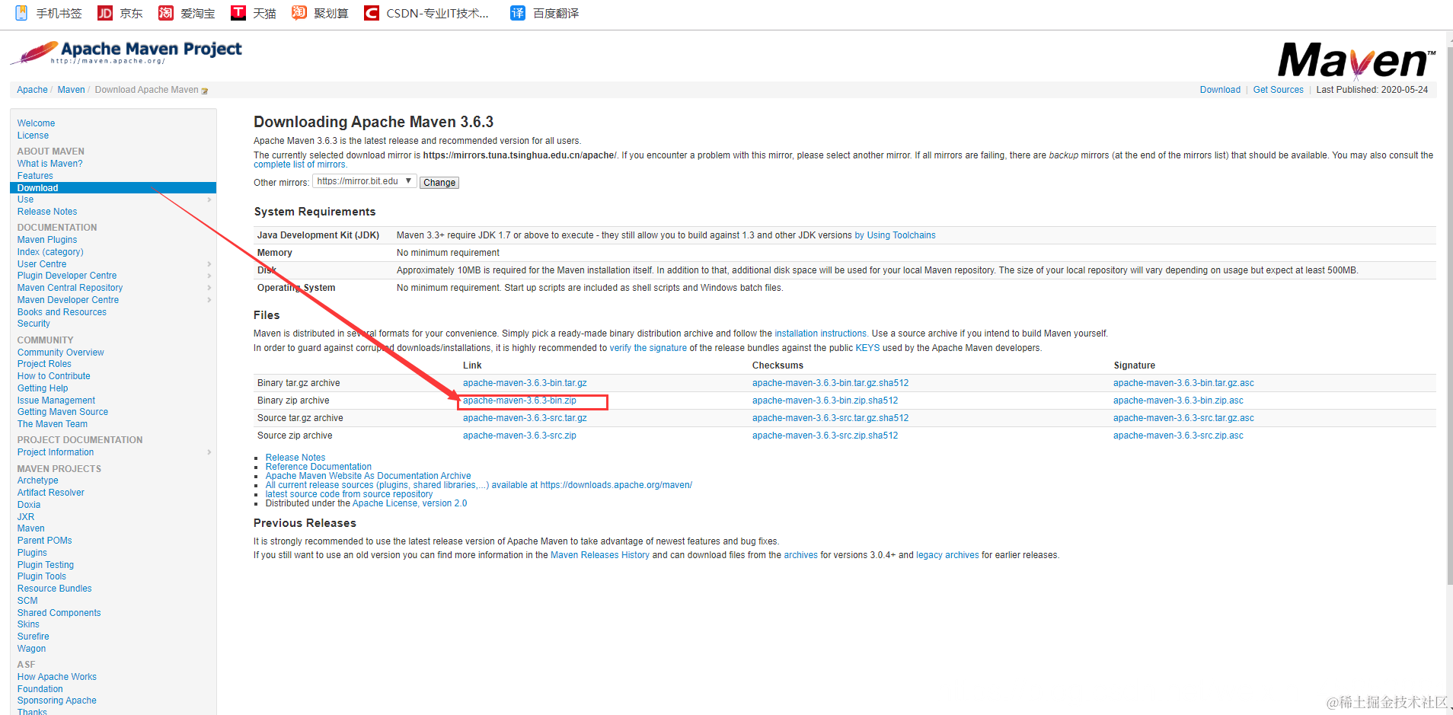The image size is (1453, 715).
Task: Open How Apache Works sidebar link
Action: click(x=57, y=677)
